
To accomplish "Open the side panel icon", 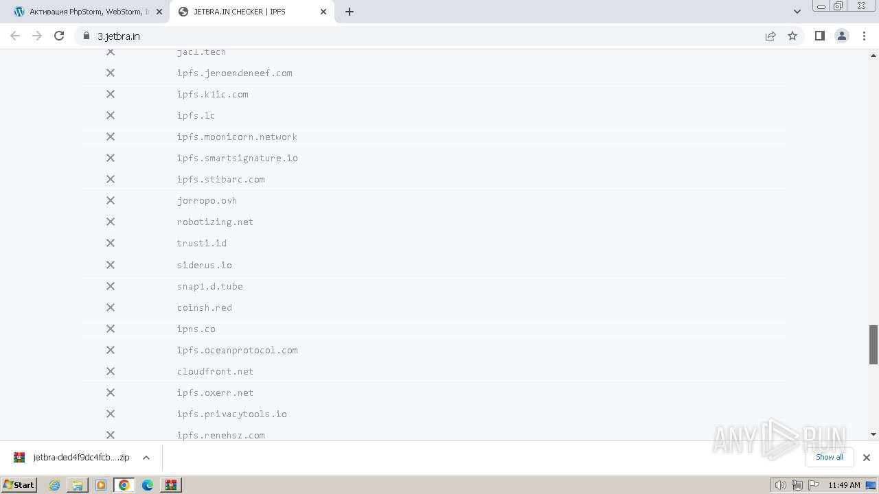I will coord(819,36).
